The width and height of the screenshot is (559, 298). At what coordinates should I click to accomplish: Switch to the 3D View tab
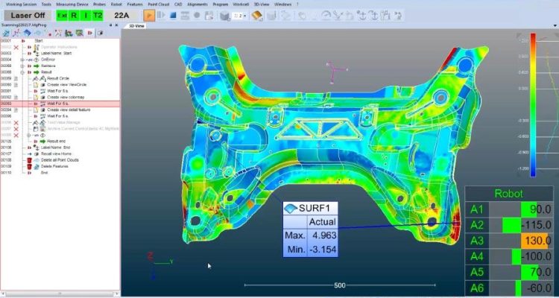(x=136, y=26)
